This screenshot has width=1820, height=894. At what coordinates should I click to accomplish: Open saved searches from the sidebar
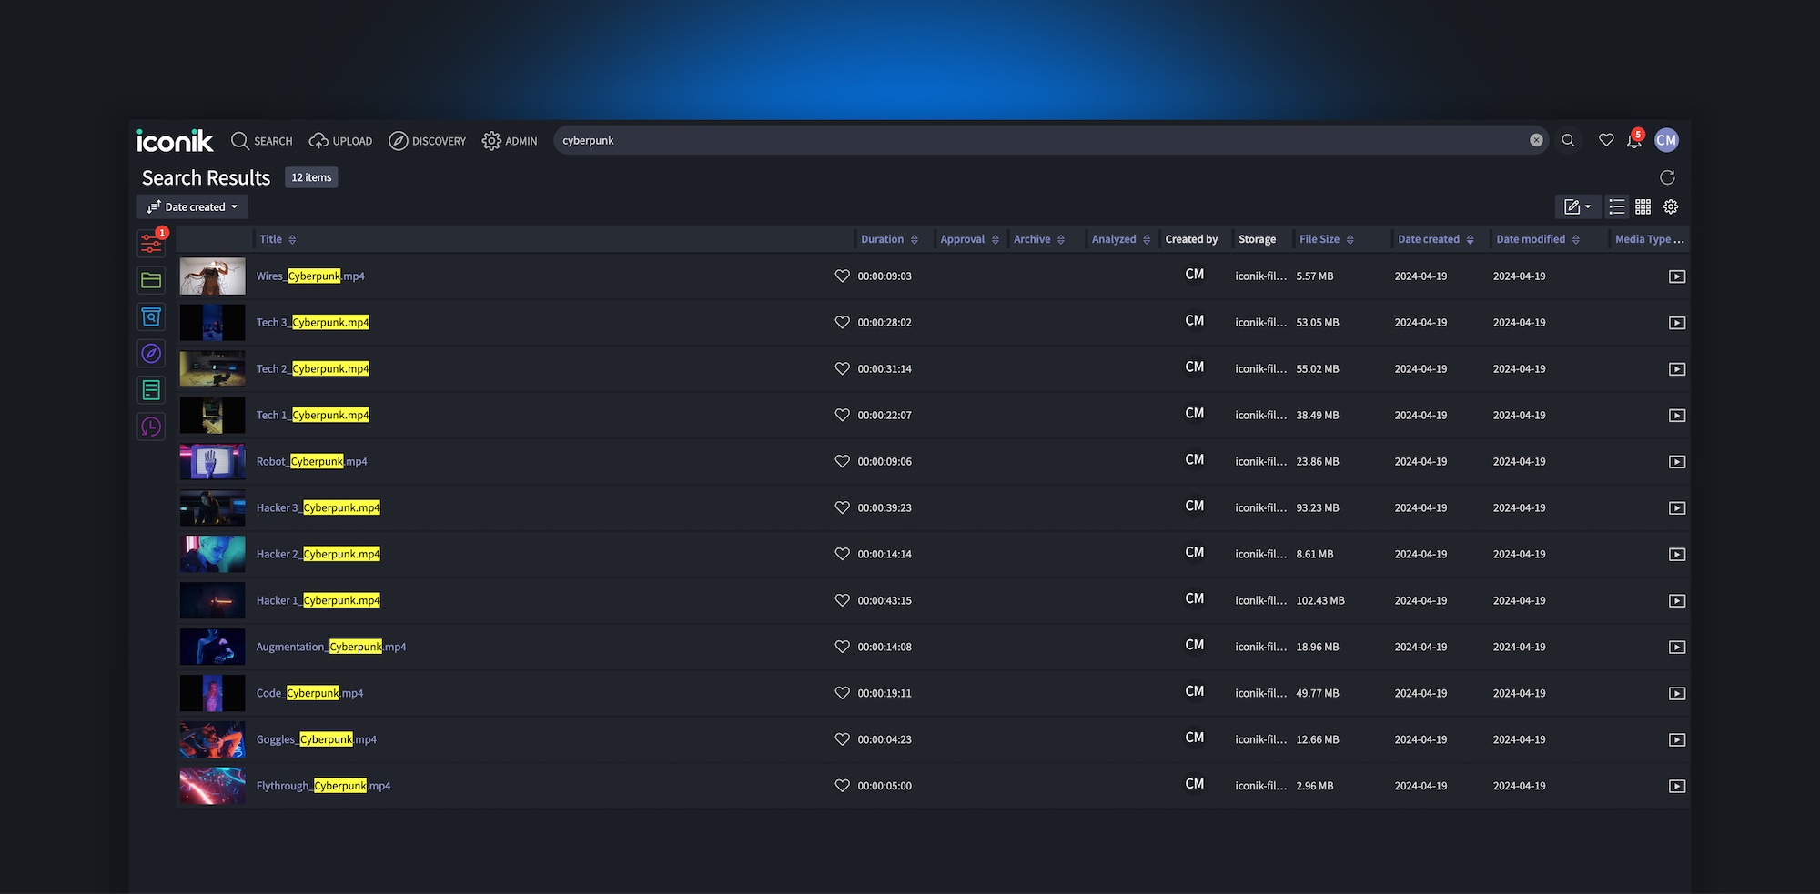(x=151, y=316)
